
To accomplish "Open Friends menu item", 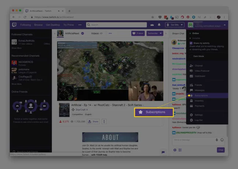I will [207, 85].
